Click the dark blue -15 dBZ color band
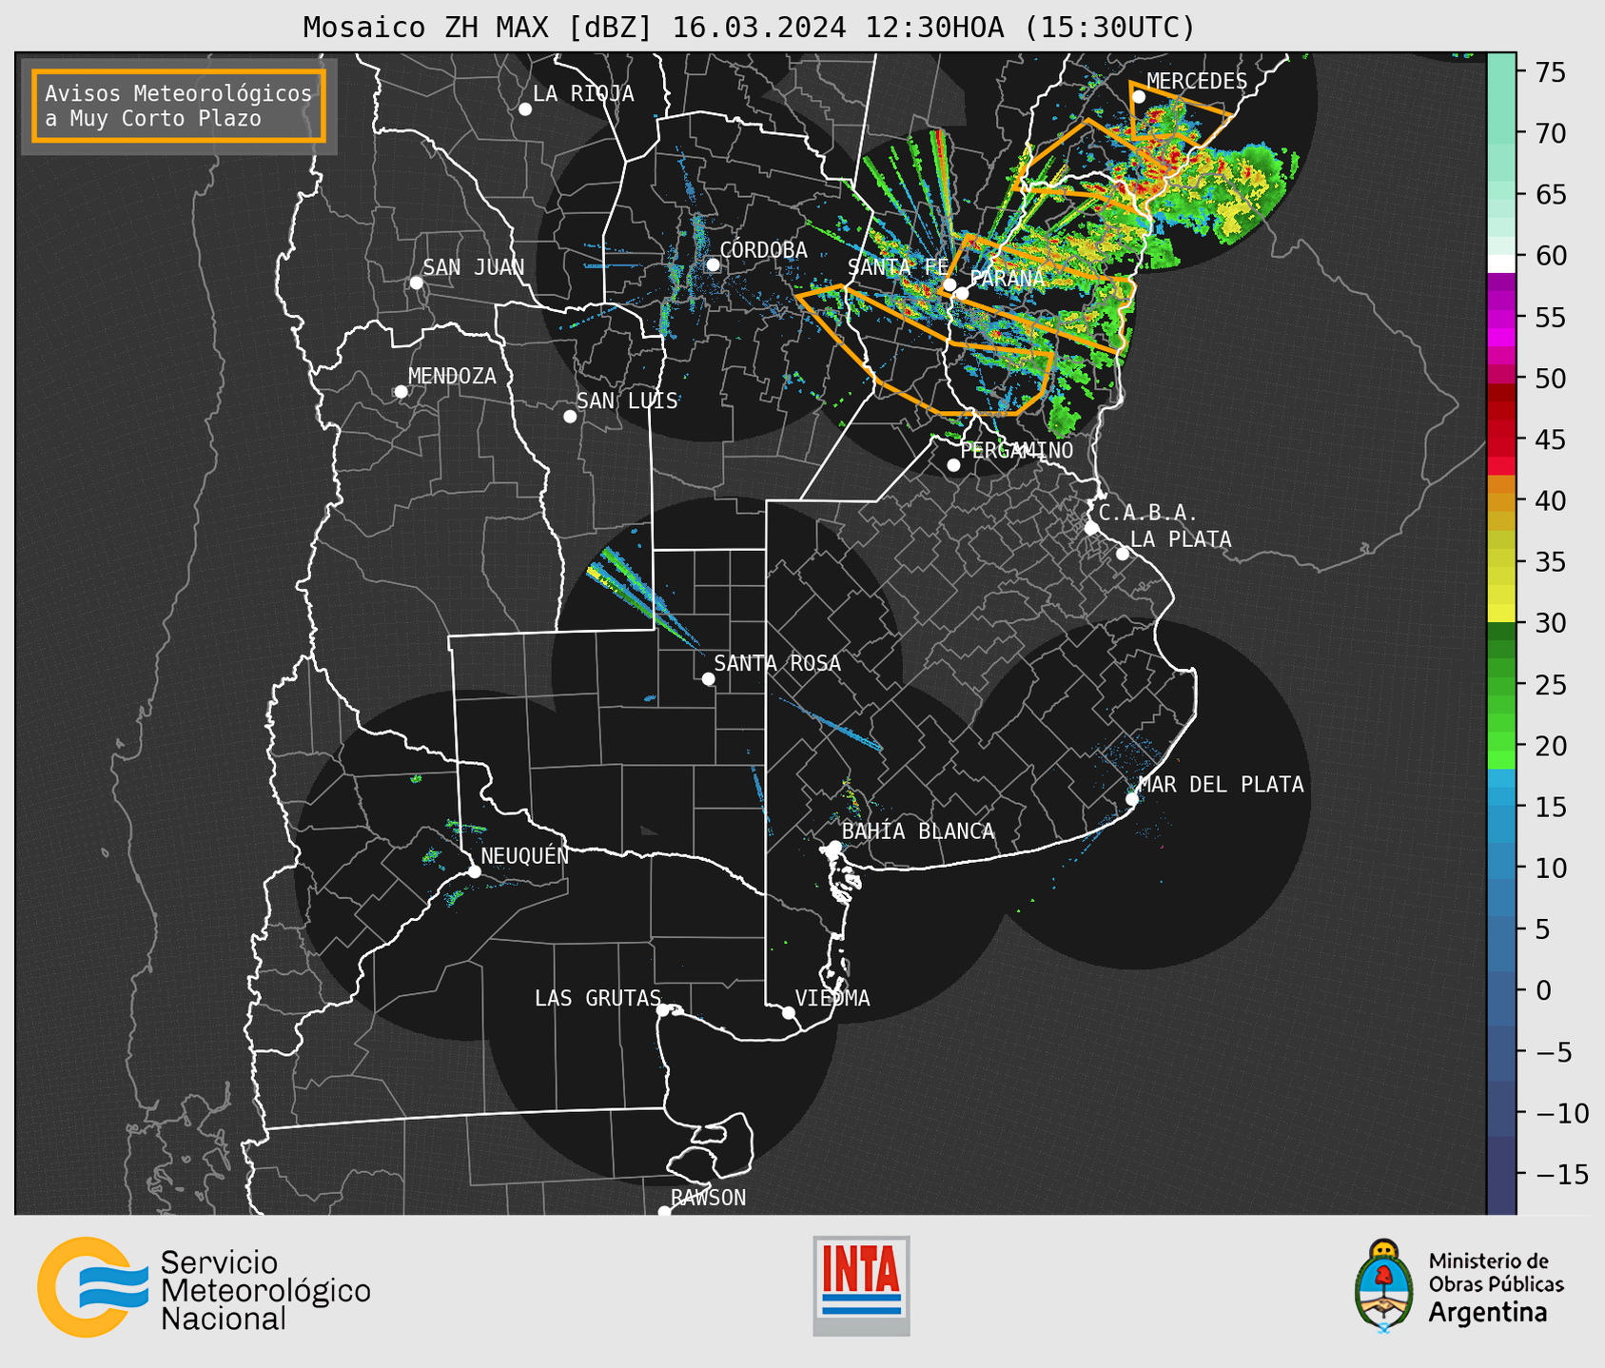Screen dimensions: 1605x1368 tap(1501, 1174)
